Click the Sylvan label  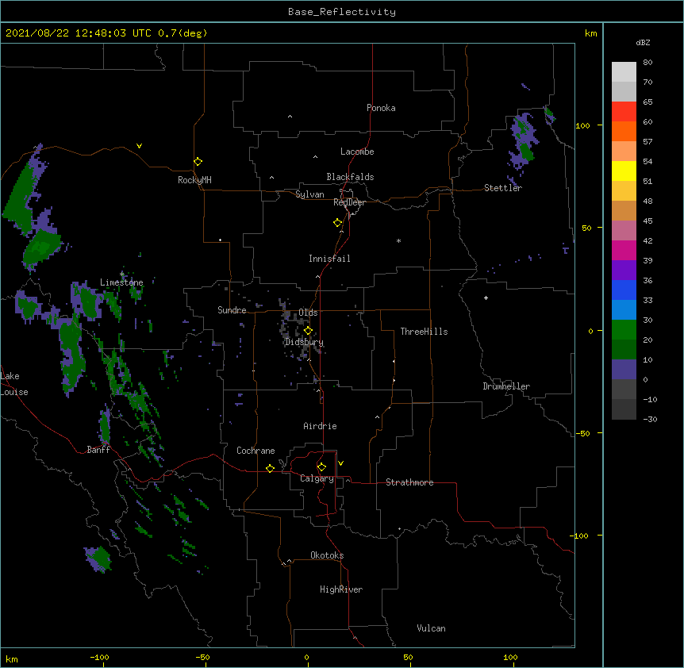point(309,194)
